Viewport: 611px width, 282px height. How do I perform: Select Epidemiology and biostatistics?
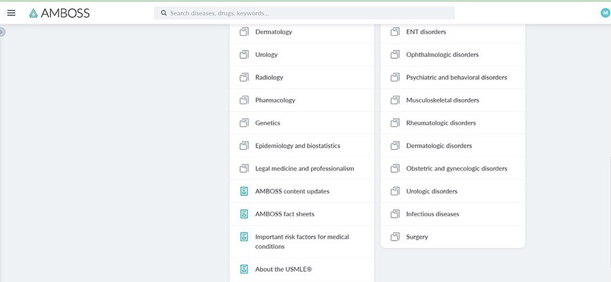tap(297, 146)
